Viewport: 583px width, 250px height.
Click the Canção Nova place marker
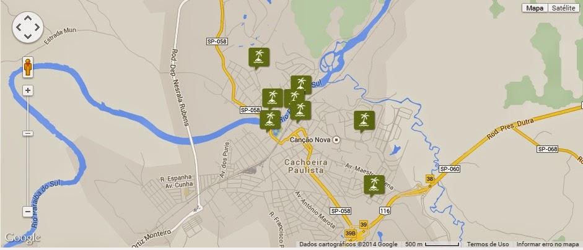336,140
